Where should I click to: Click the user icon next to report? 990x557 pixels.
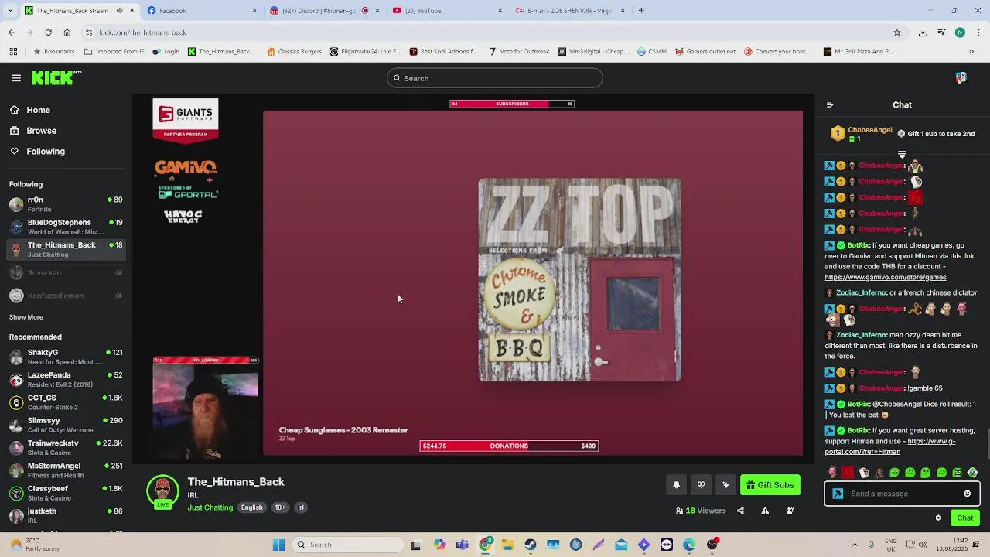(x=790, y=511)
